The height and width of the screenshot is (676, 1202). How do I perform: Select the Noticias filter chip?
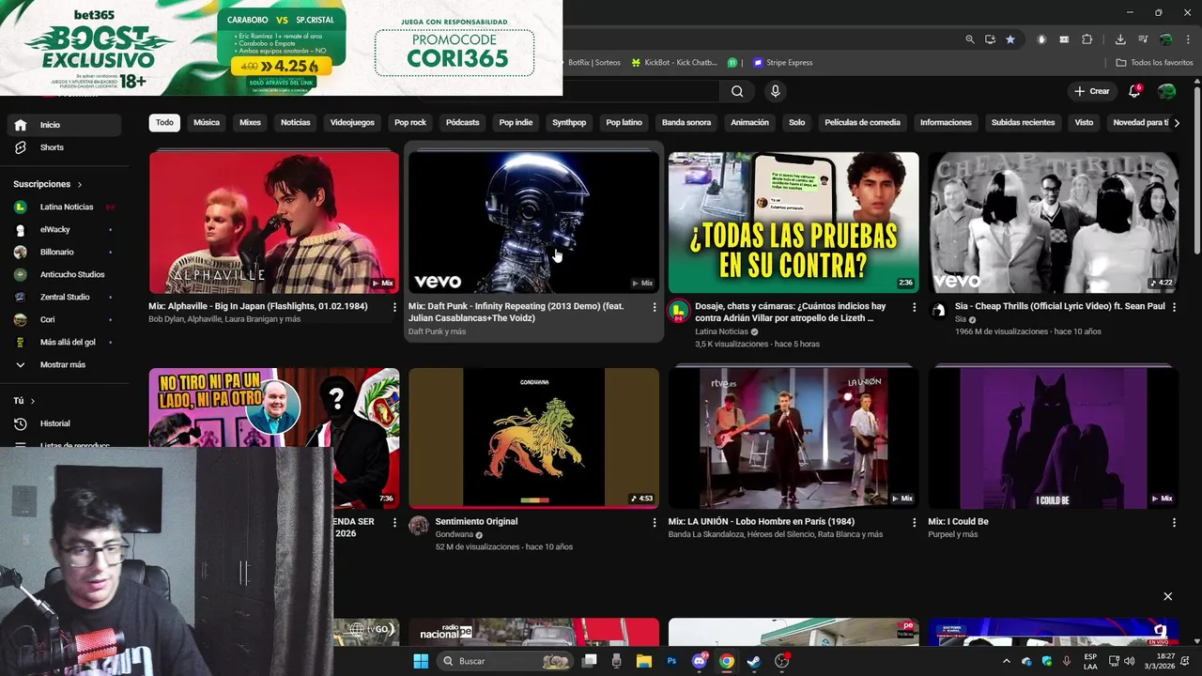pos(295,123)
